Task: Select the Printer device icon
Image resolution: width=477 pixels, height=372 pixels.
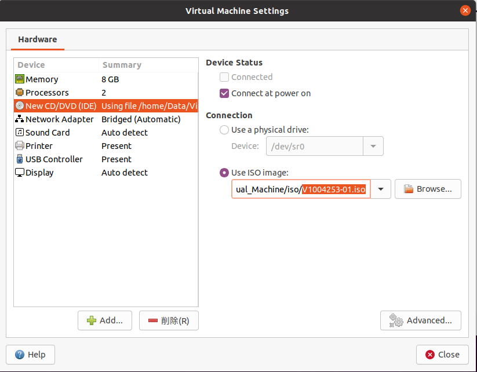Action: coord(20,146)
